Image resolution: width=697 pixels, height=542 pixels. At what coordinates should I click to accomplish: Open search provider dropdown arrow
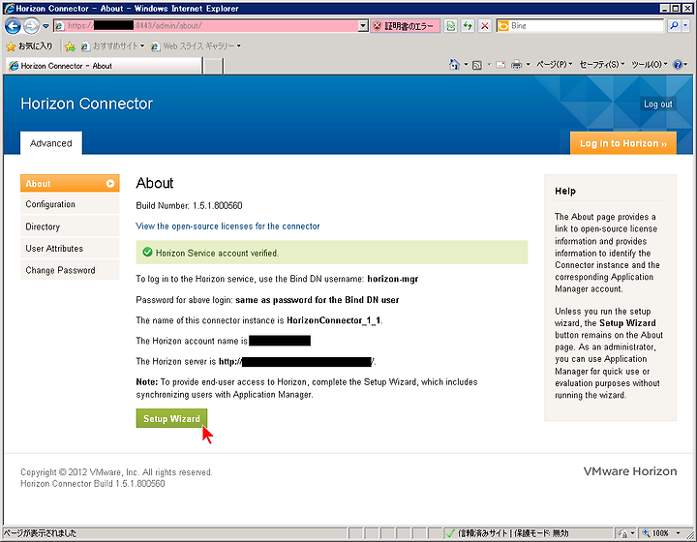pyautogui.click(x=685, y=26)
